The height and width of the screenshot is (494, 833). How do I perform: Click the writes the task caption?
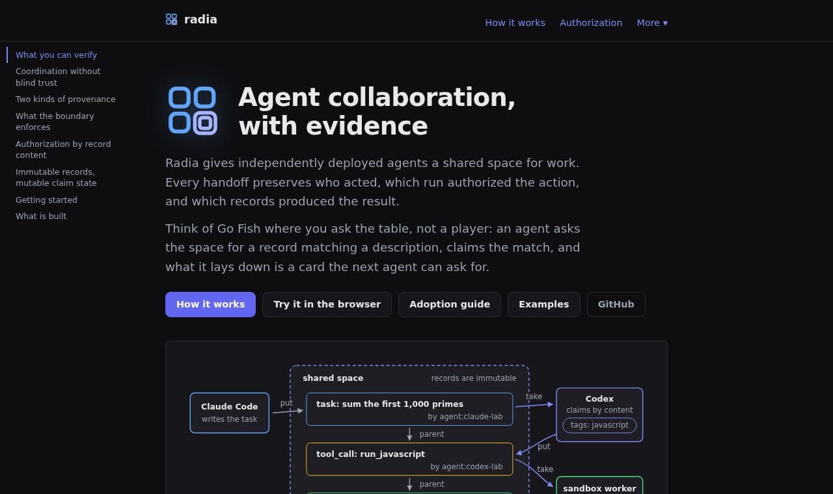[230, 419]
